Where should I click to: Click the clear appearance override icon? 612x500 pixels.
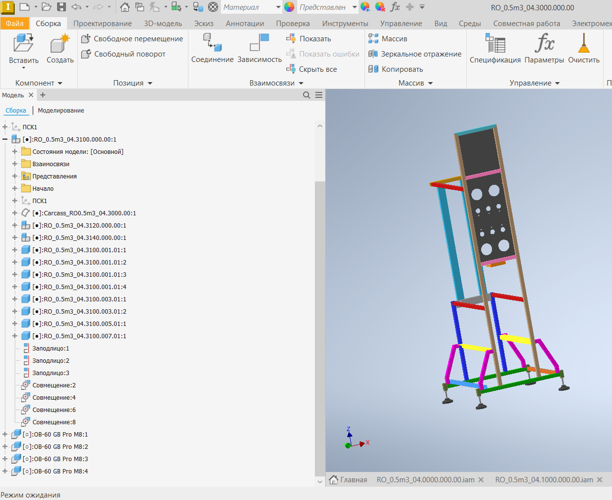pos(380,7)
